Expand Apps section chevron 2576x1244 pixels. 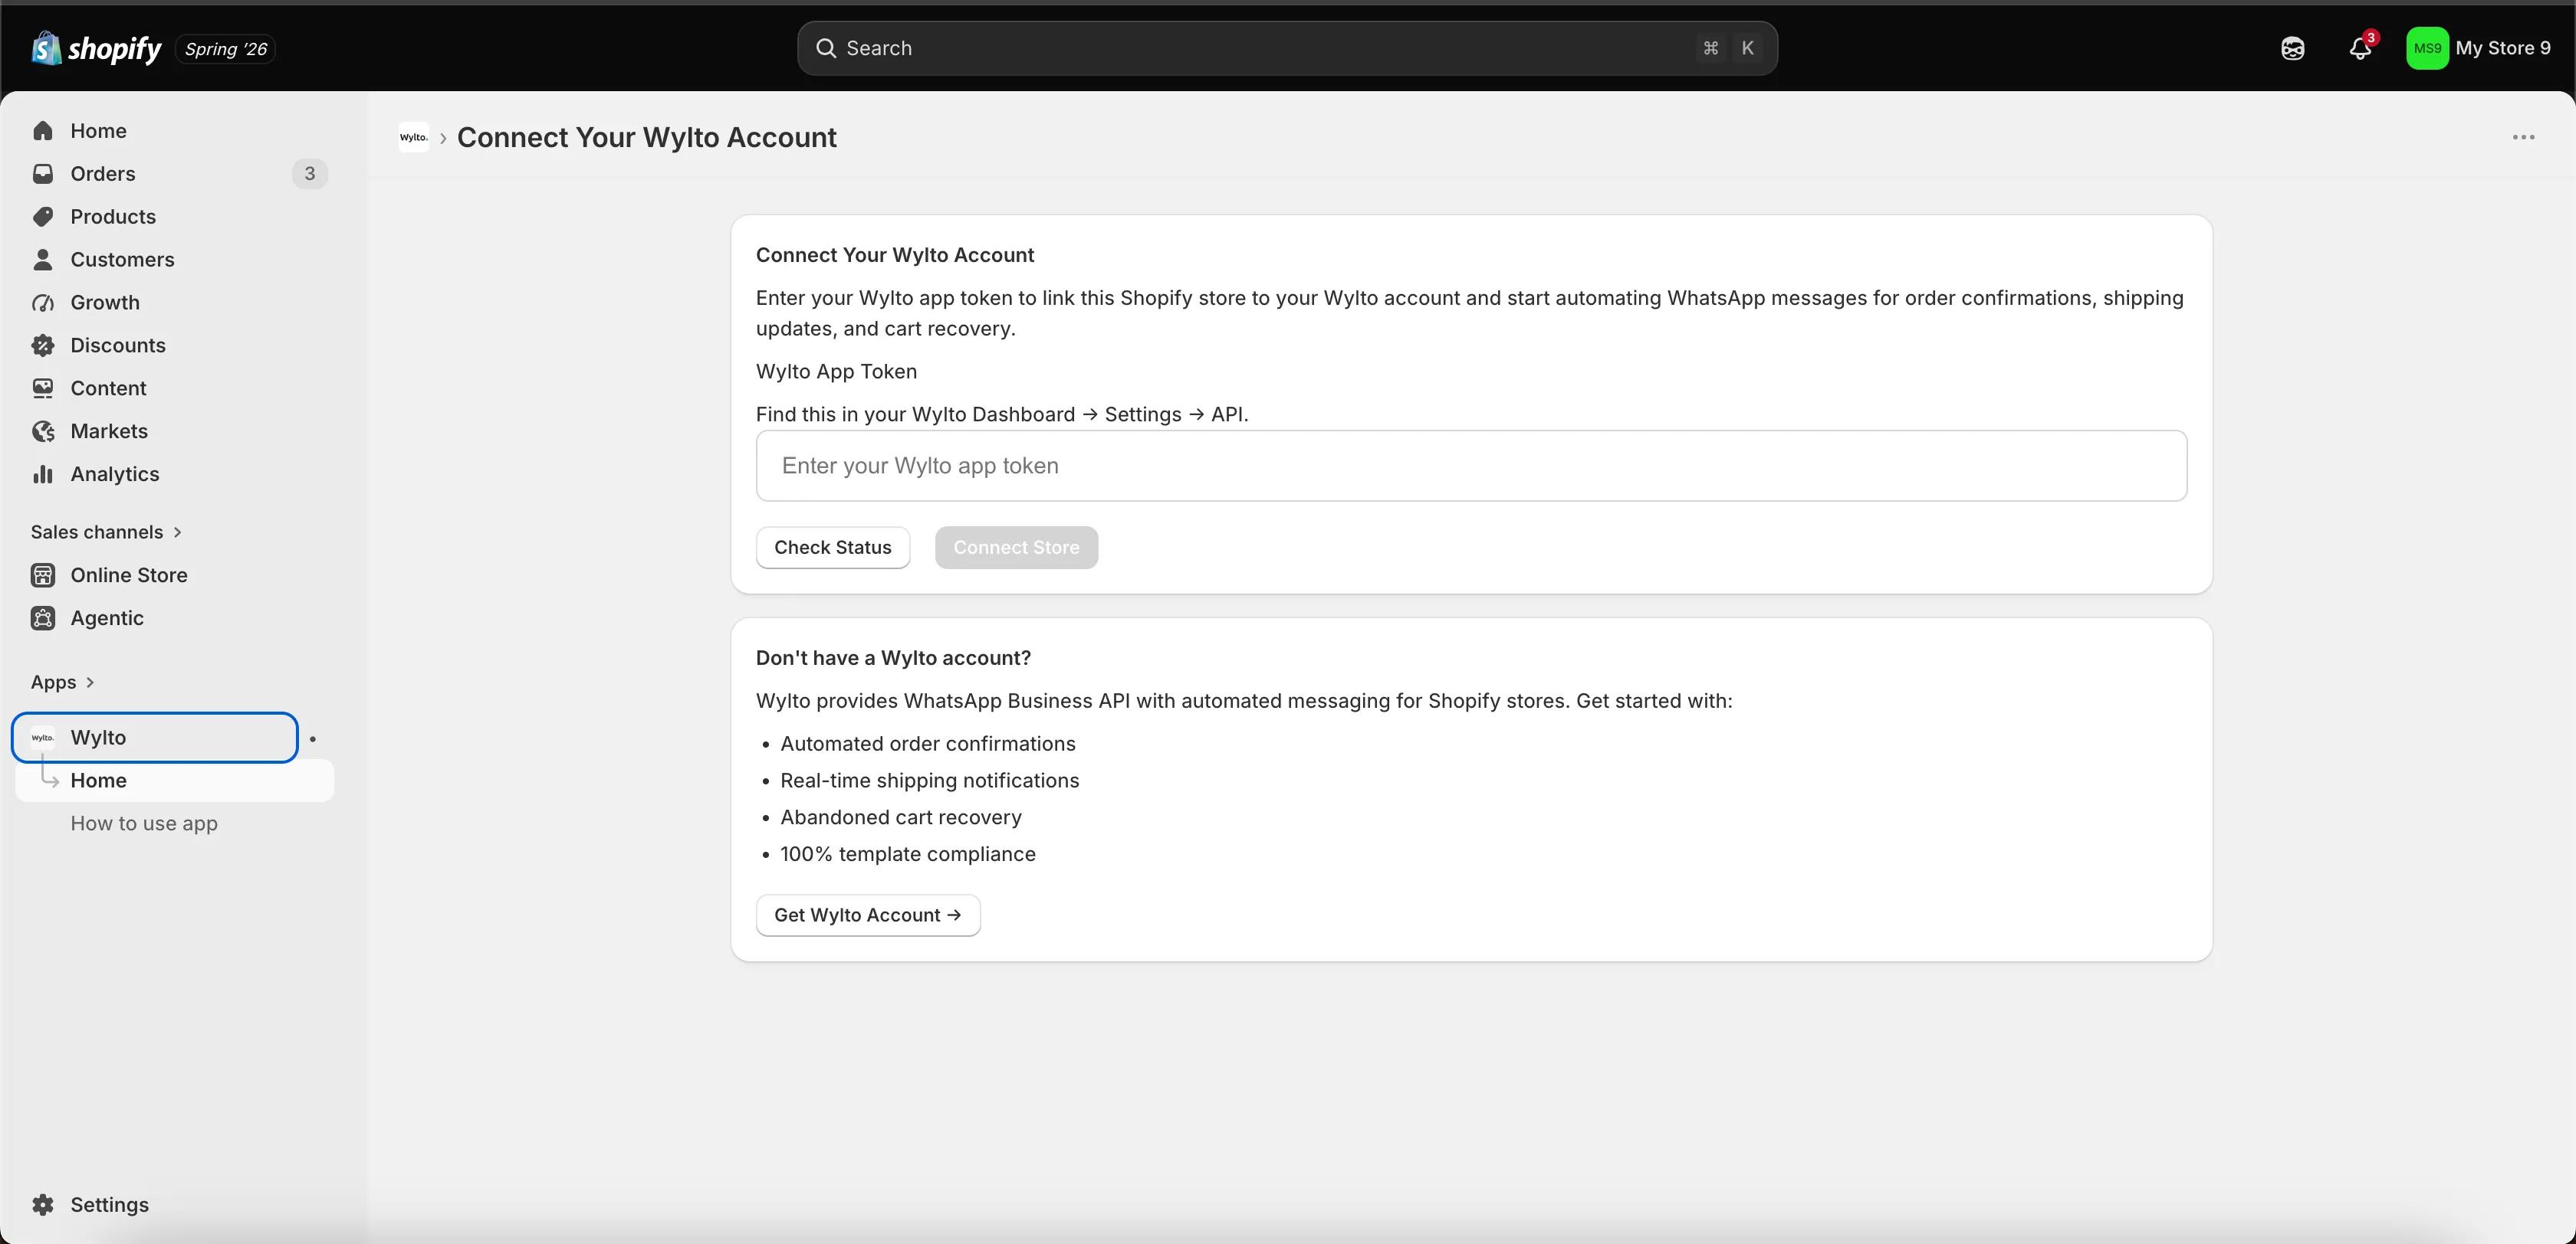[90, 683]
